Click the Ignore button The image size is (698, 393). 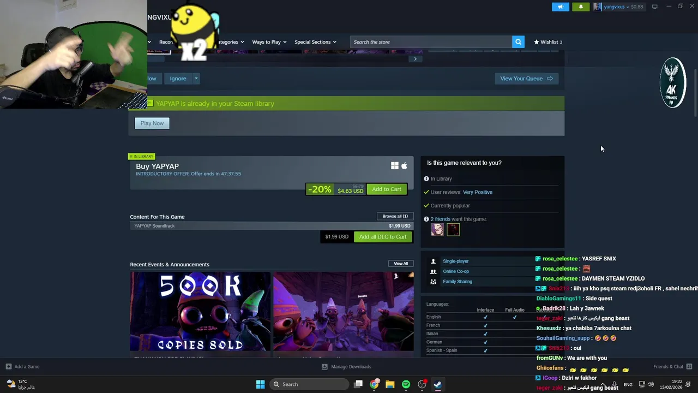click(178, 79)
